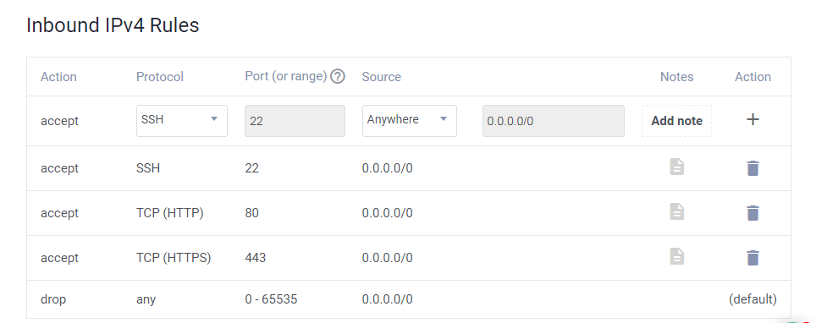Delete the TCP (HTTPS) port 443 rule
816x323 pixels.
click(753, 257)
